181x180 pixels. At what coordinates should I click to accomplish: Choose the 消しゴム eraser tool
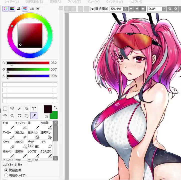21,135
